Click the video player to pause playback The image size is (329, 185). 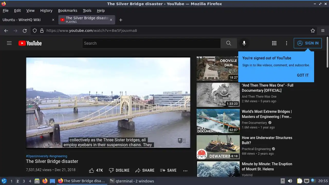(x=108, y=103)
